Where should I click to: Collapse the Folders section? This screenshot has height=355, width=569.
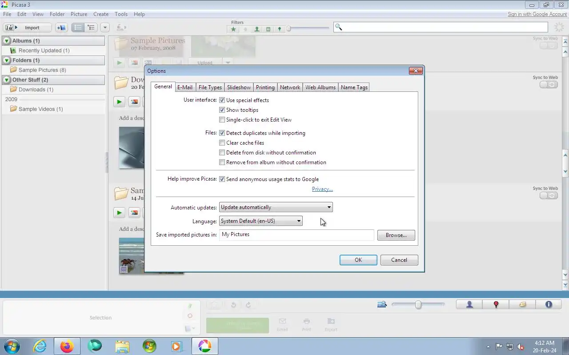(x=7, y=60)
